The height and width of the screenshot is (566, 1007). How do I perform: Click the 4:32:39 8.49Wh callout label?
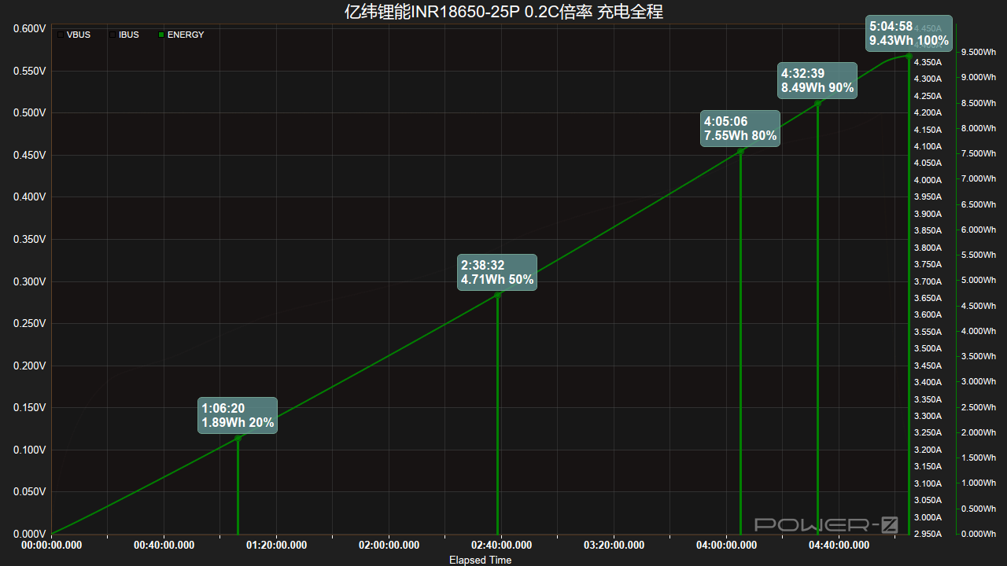tap(817, 80)
